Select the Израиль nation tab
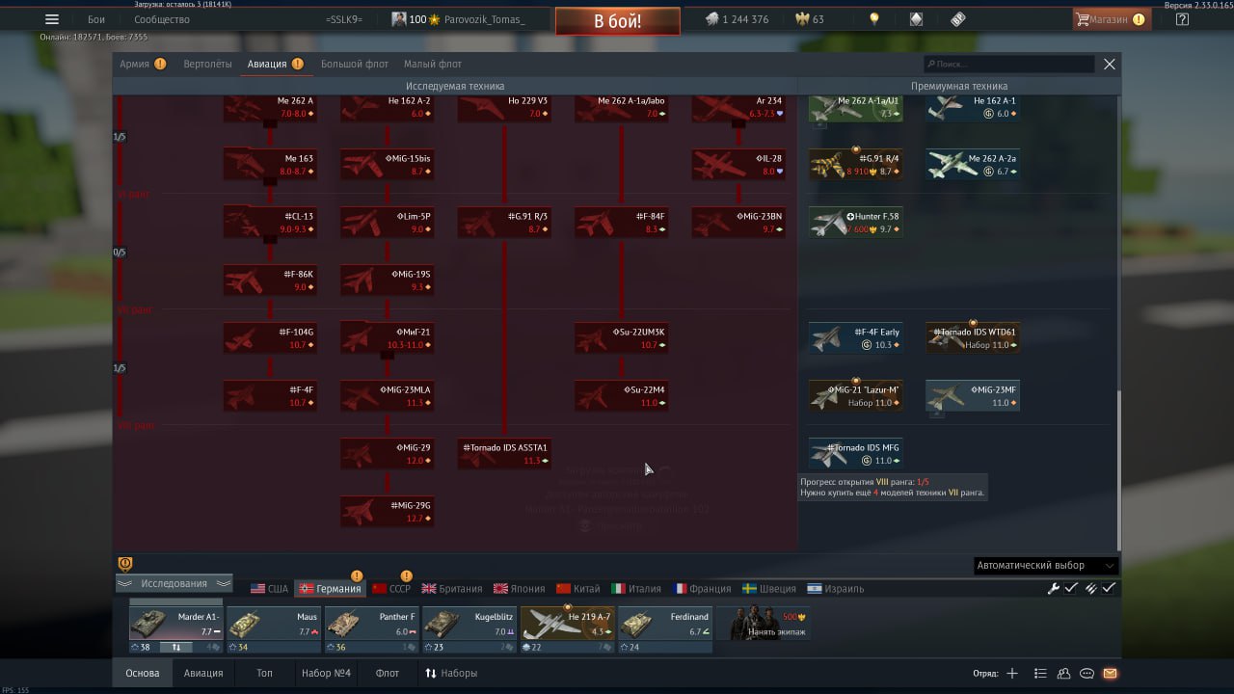Image resolution: width=1234 pixels, height=694 pixels. (x=836, y=588)
